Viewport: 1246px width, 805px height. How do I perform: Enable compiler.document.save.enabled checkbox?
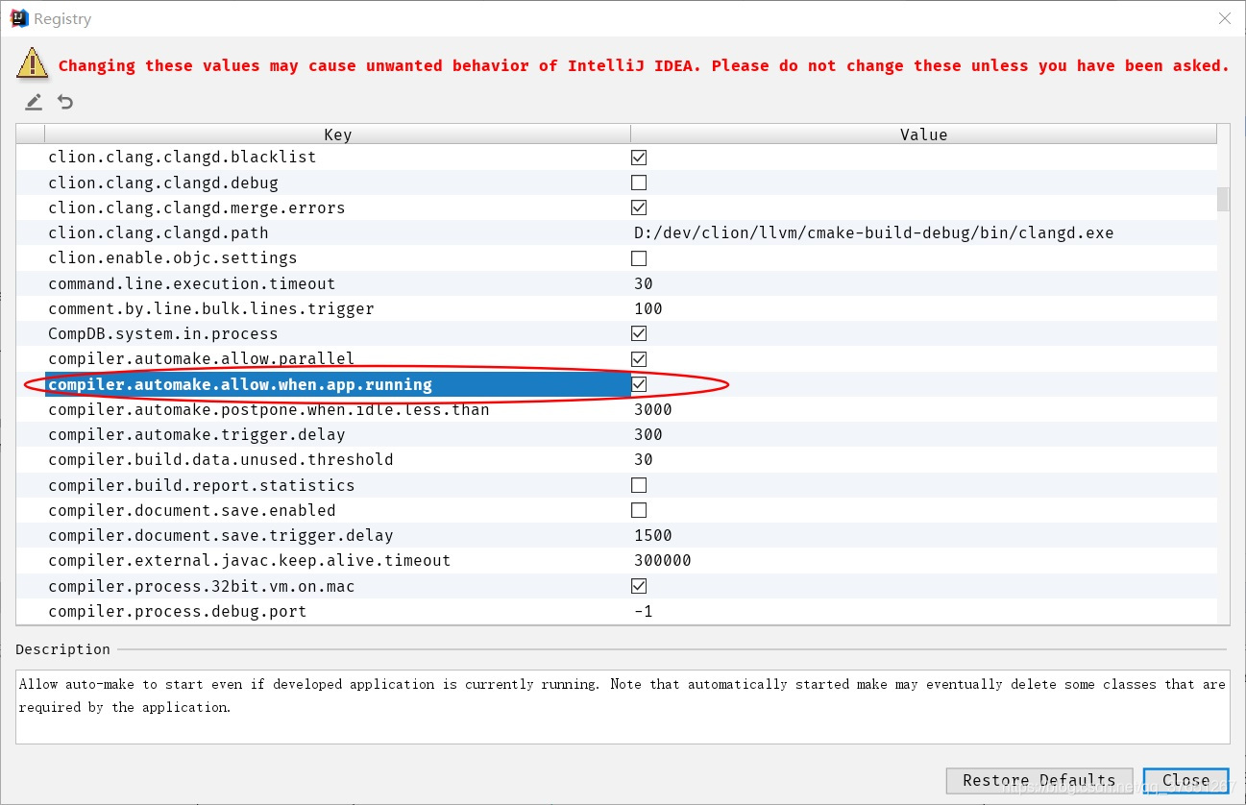(x=639, y=510)
